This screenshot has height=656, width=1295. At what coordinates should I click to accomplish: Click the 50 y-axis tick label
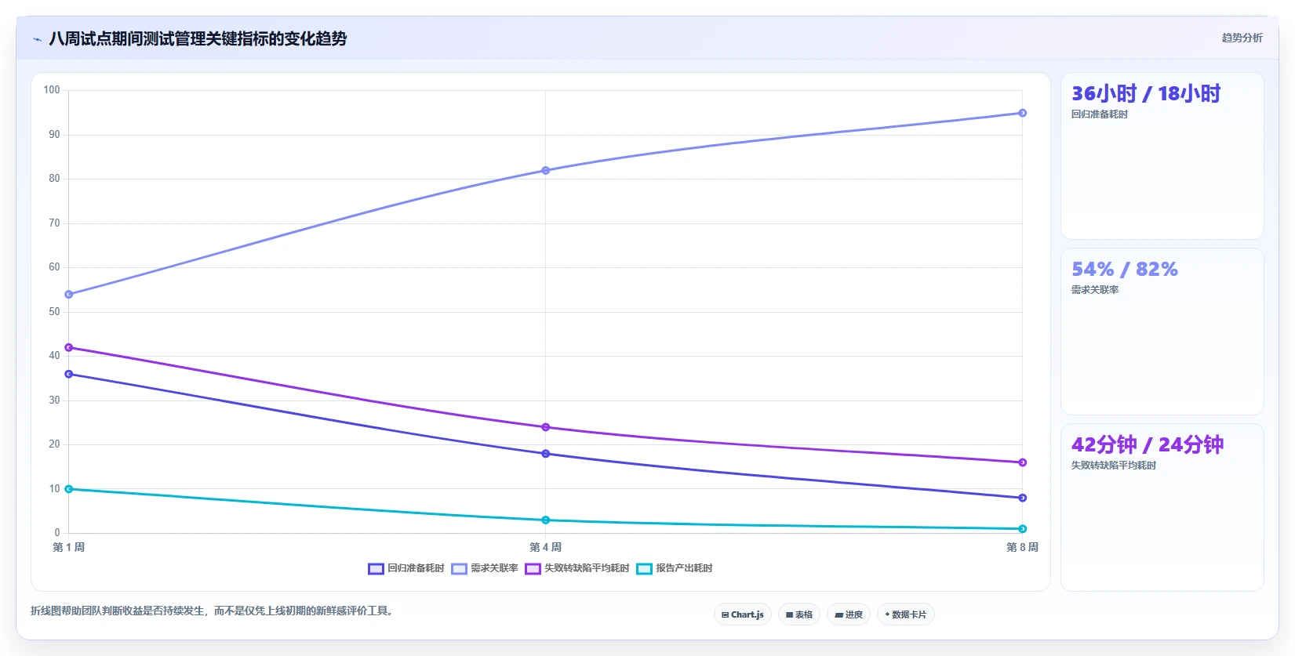pyautogui.click(x=54, y=312)
